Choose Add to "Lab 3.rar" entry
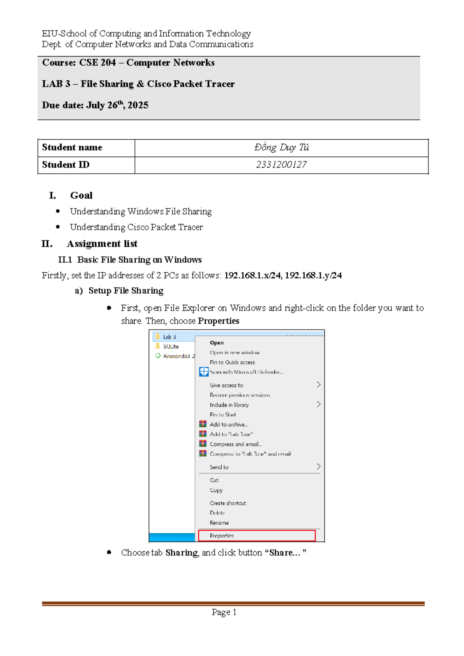The height and width of the screenshot is (656, 464). [x=231, y=434]
